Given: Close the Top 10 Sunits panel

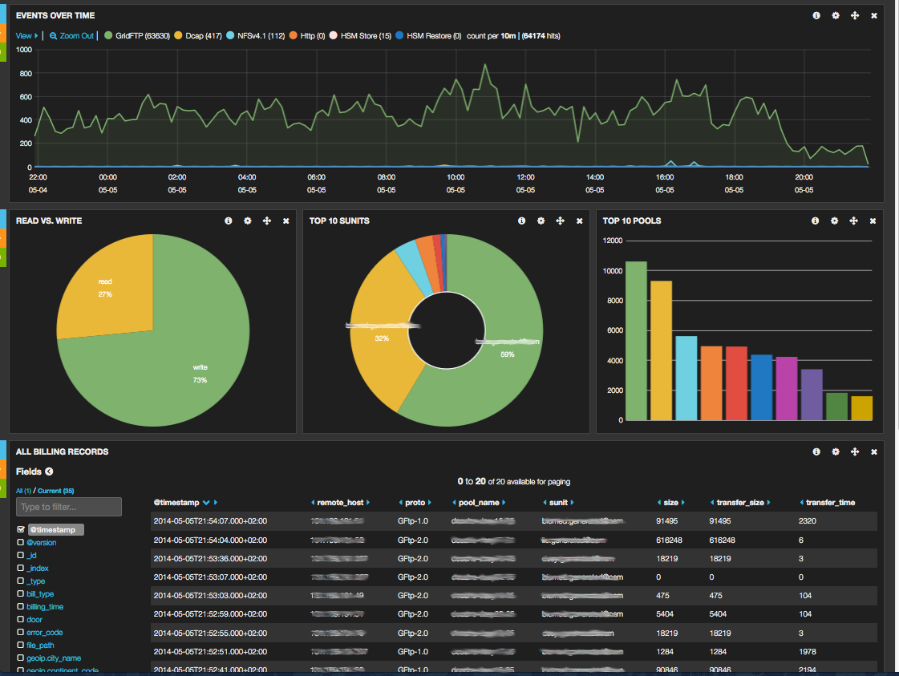Looking at the screenshot, I should [x=579, y=221].
